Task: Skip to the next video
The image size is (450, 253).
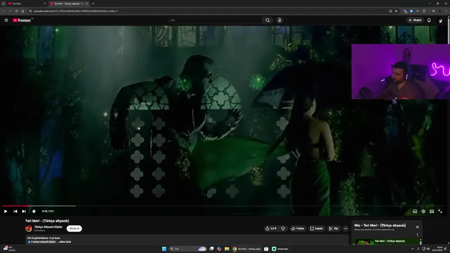Action: pos(24,211)
